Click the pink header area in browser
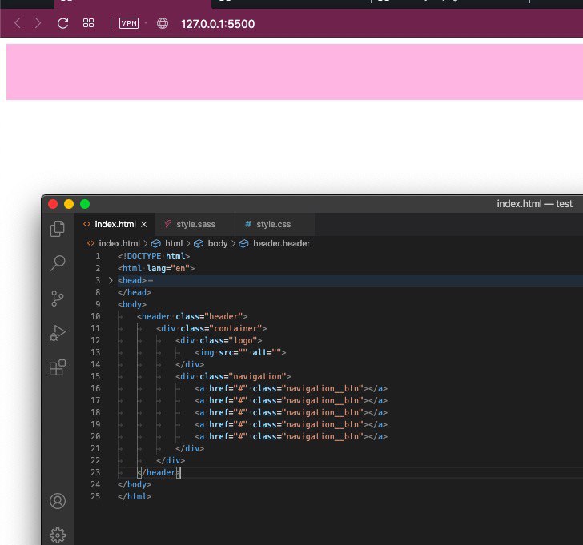This screenshot has width=583, height=545. click(x=295, y=72)
